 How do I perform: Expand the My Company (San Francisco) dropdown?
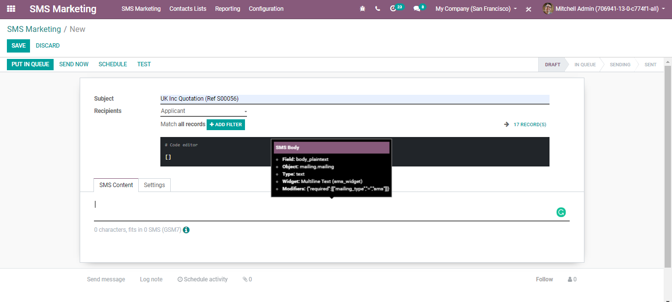click(476, 9)
